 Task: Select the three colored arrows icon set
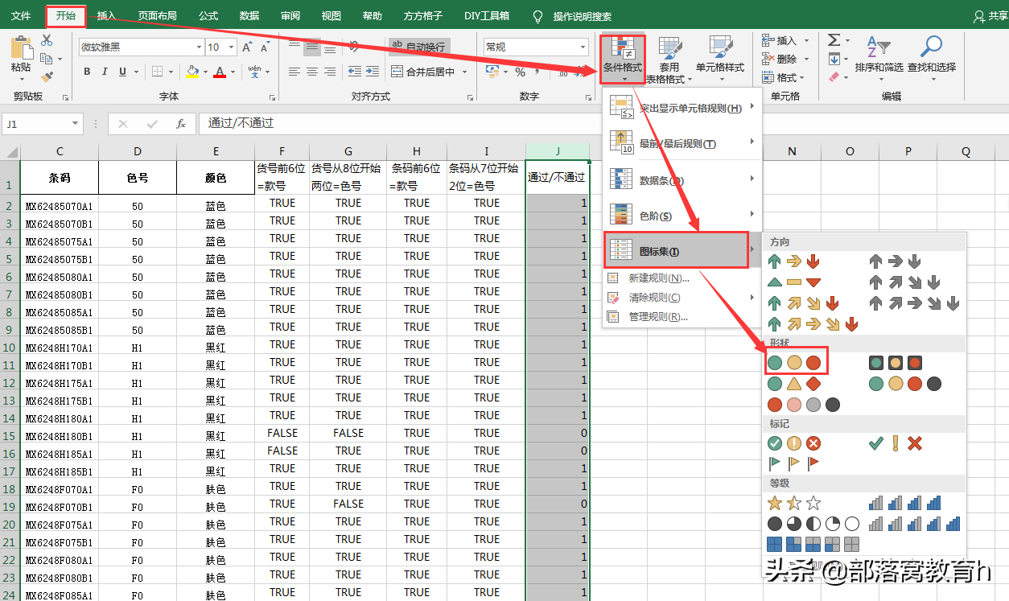tap(793, 261)
